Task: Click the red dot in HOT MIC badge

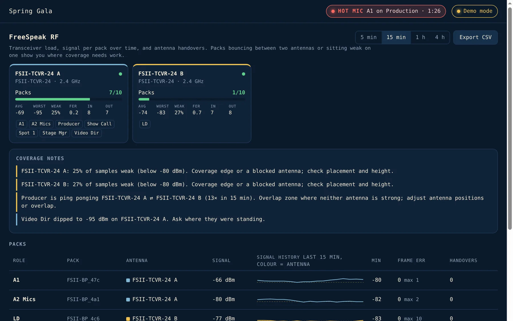Action: tap(333, 11)
